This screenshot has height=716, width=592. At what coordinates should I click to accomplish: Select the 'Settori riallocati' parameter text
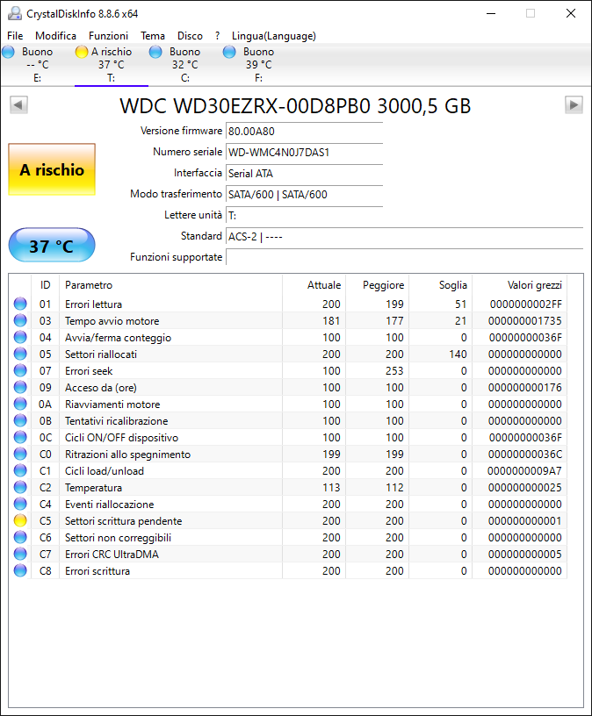[x=101, y=354]
